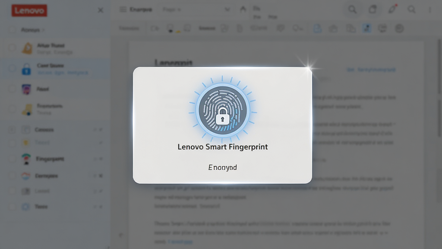The image size is (442, 249).
Task: Click the fingerprint padlock icon in the dialog
Action: [222, 109]
